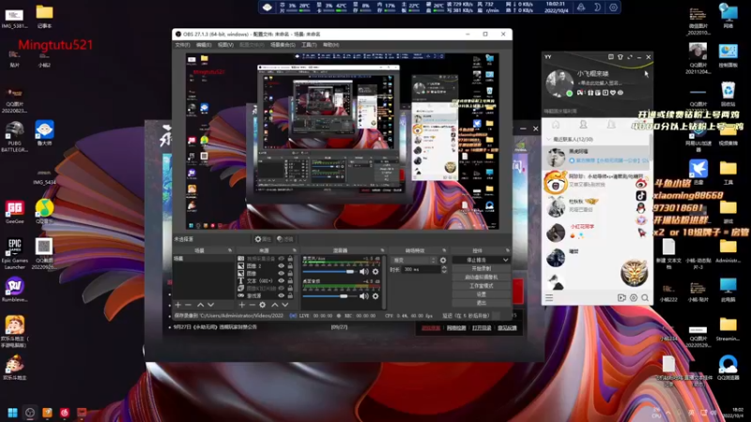Toggle lock on 图像 source
This screenshot has height=422, width=751.
[x=290, y=273]
